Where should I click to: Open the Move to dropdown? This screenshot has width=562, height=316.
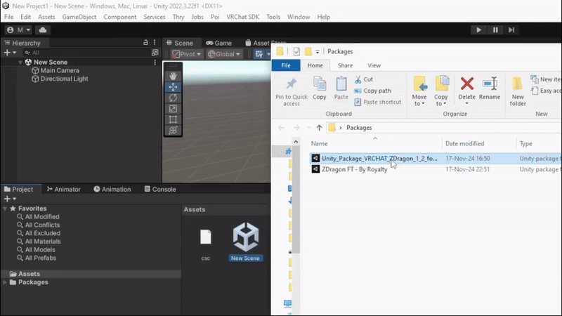tap(419, 91)
